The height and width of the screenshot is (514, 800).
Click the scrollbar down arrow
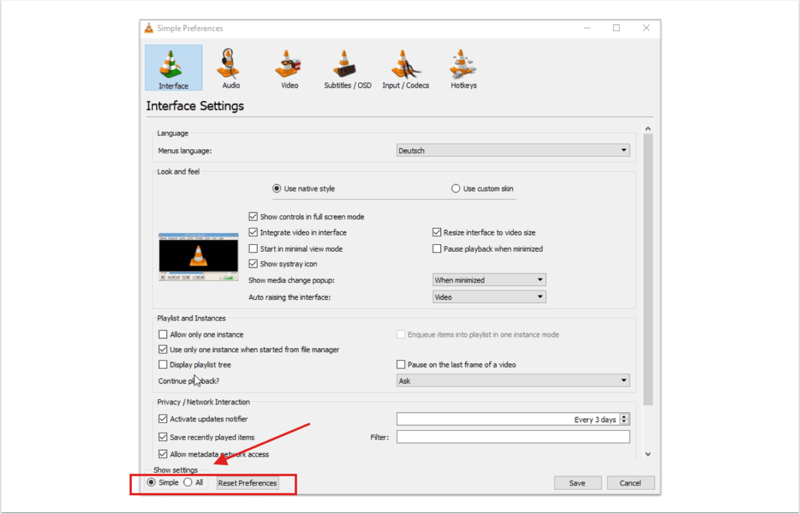click(647, 455)
